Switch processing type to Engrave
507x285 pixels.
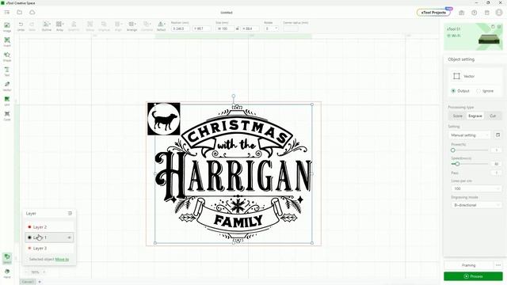point(475,116)
